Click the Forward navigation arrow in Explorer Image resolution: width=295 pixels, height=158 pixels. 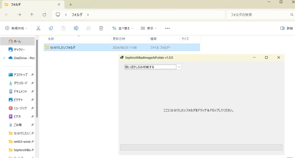19,15
